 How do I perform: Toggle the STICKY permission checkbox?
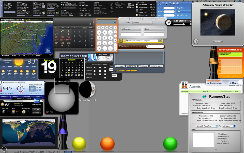click(x=105, y=78)
